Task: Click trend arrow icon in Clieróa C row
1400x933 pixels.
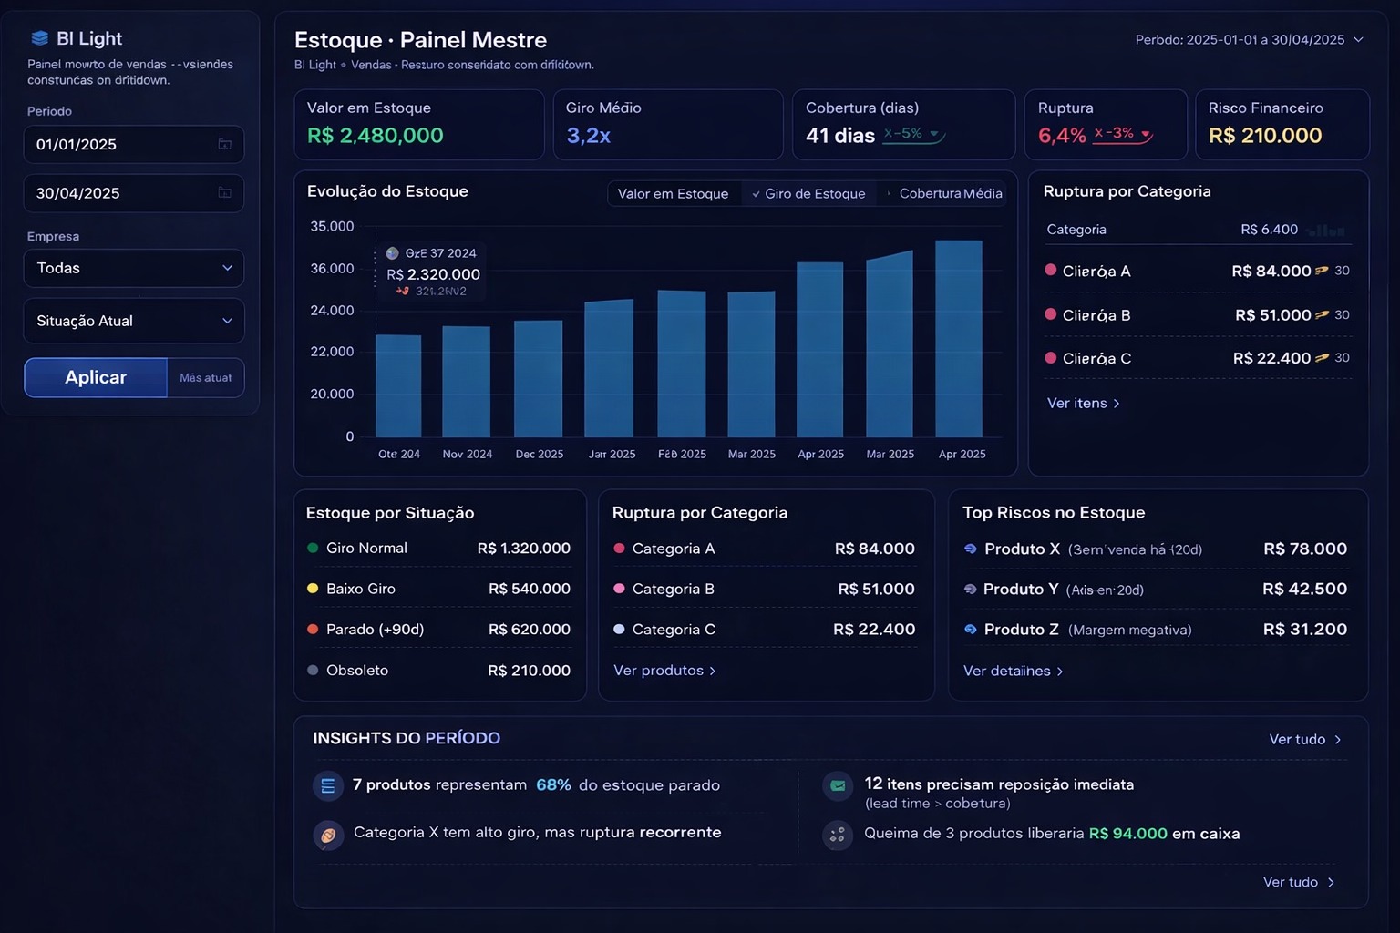Action: [1322, 358]
